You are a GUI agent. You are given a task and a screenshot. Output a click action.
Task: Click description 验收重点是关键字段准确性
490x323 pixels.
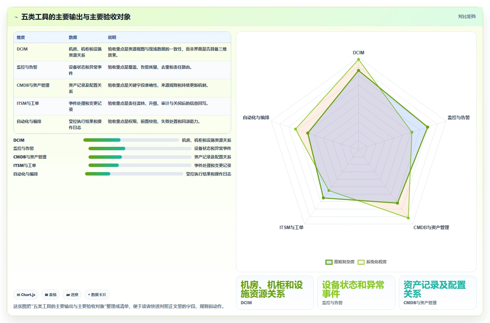coord(158,85)
